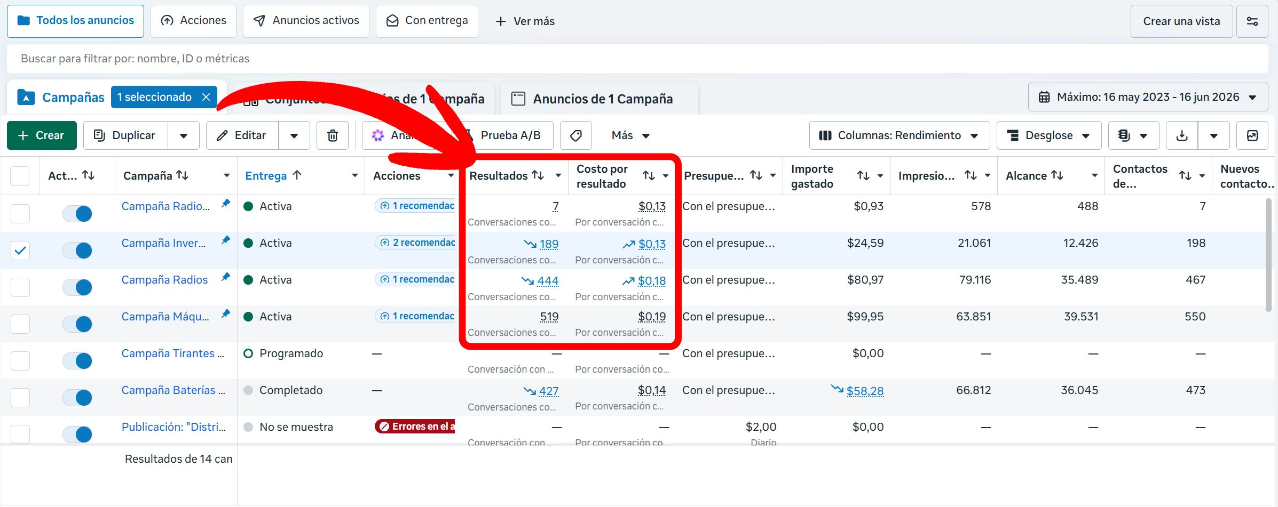Click the pin icon beside Campaña Radios
1278x507 pixels.
pyautogui.click(x=226, y=277)
